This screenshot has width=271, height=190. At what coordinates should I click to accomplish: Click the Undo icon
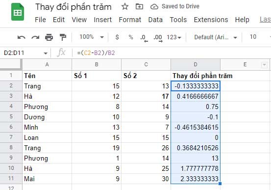click(x=22, y=37)
